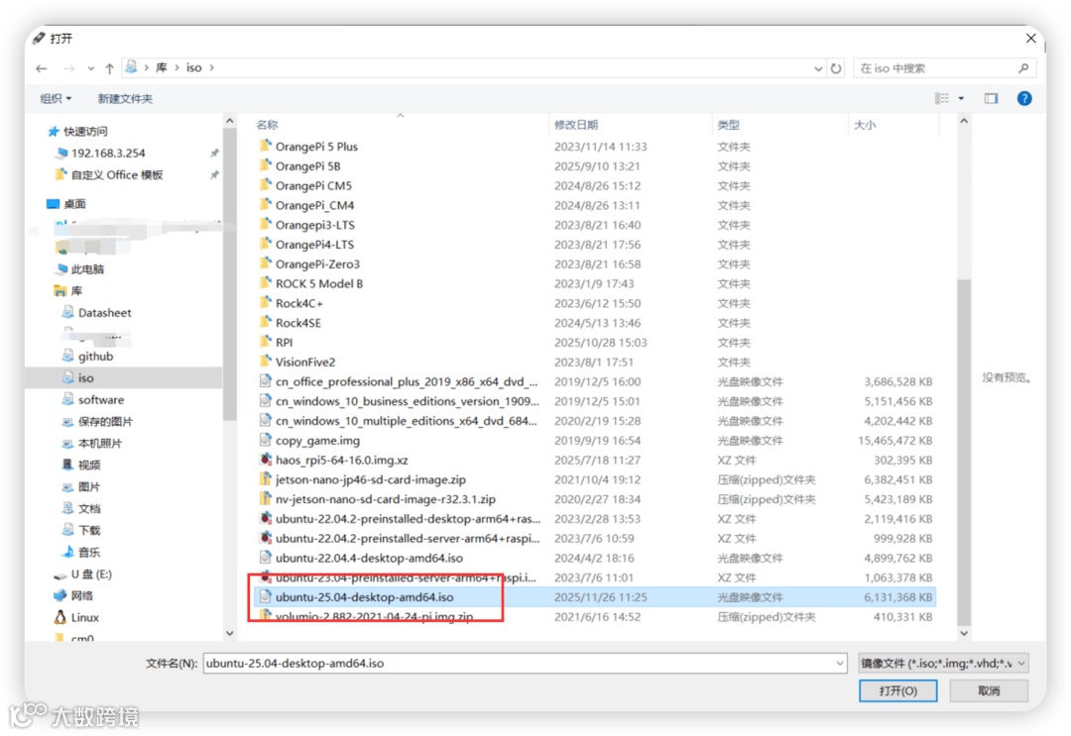Open the 镜像文件 file type filter dropdown
This screenshot has height=736, width=1071.
click(x=943, y=663)
